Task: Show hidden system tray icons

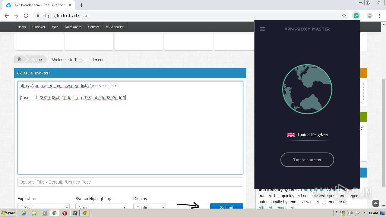Action: click(x=337, y=213)
